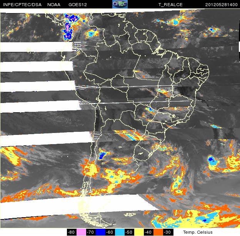Click the CPTEC logo in header
Viewport: 240px width, 236px height.
tap(120, 4)
